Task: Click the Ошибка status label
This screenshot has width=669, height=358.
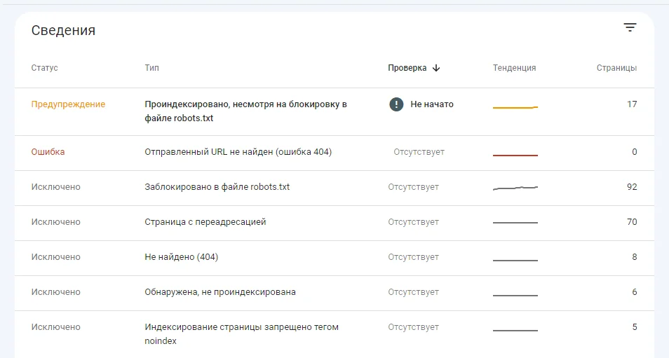Action: point(48,152)
